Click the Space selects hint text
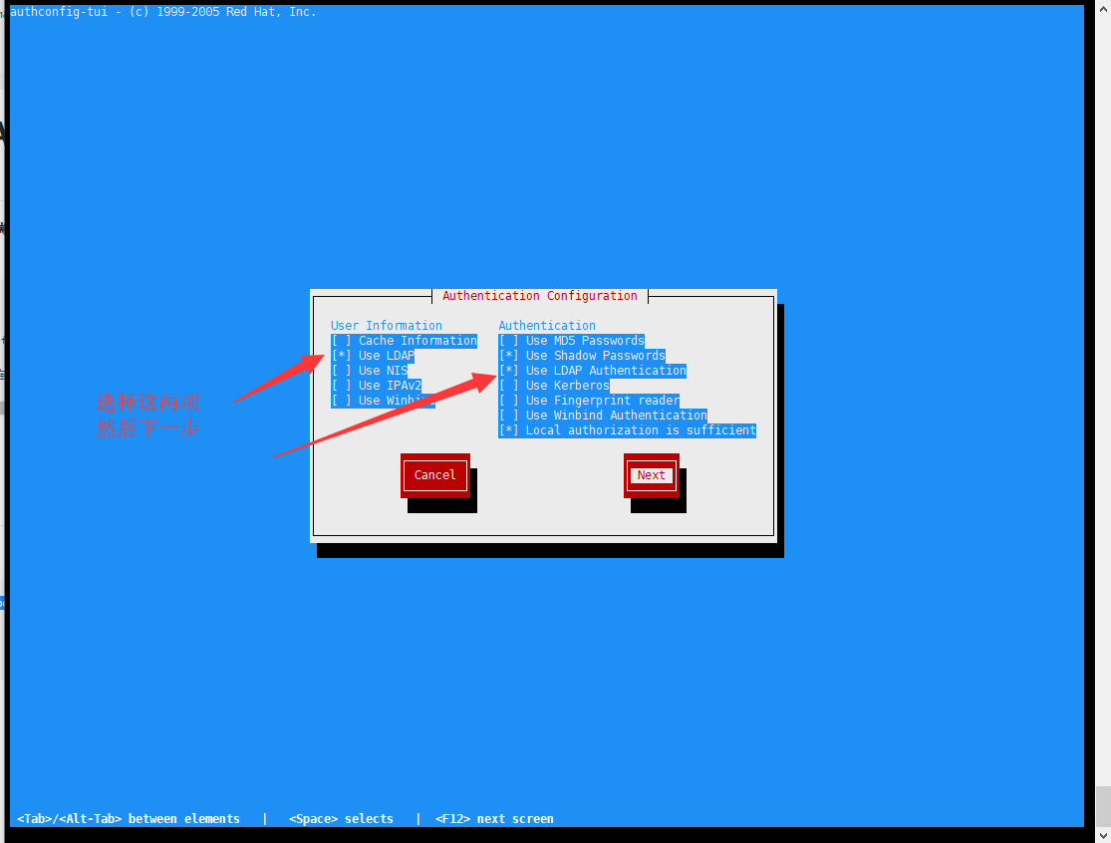The image size is (1111, 843). [341, 819]
